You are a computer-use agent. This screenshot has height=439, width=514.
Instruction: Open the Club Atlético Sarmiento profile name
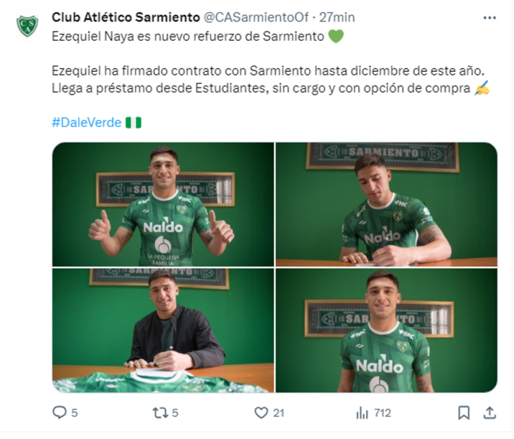tap(126, 17)
